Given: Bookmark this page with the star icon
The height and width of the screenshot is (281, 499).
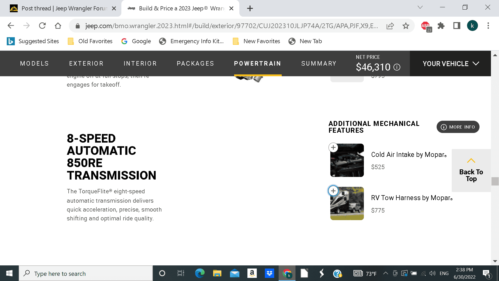Looking at the screenshot, I should pos(406,26).
